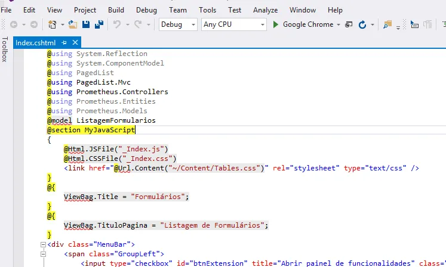446x267 pixels.
Task: Click the Find in Files icon
Action: point(387,24)
